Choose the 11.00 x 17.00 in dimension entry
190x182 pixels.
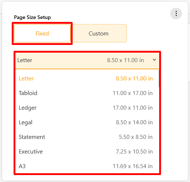133,93
